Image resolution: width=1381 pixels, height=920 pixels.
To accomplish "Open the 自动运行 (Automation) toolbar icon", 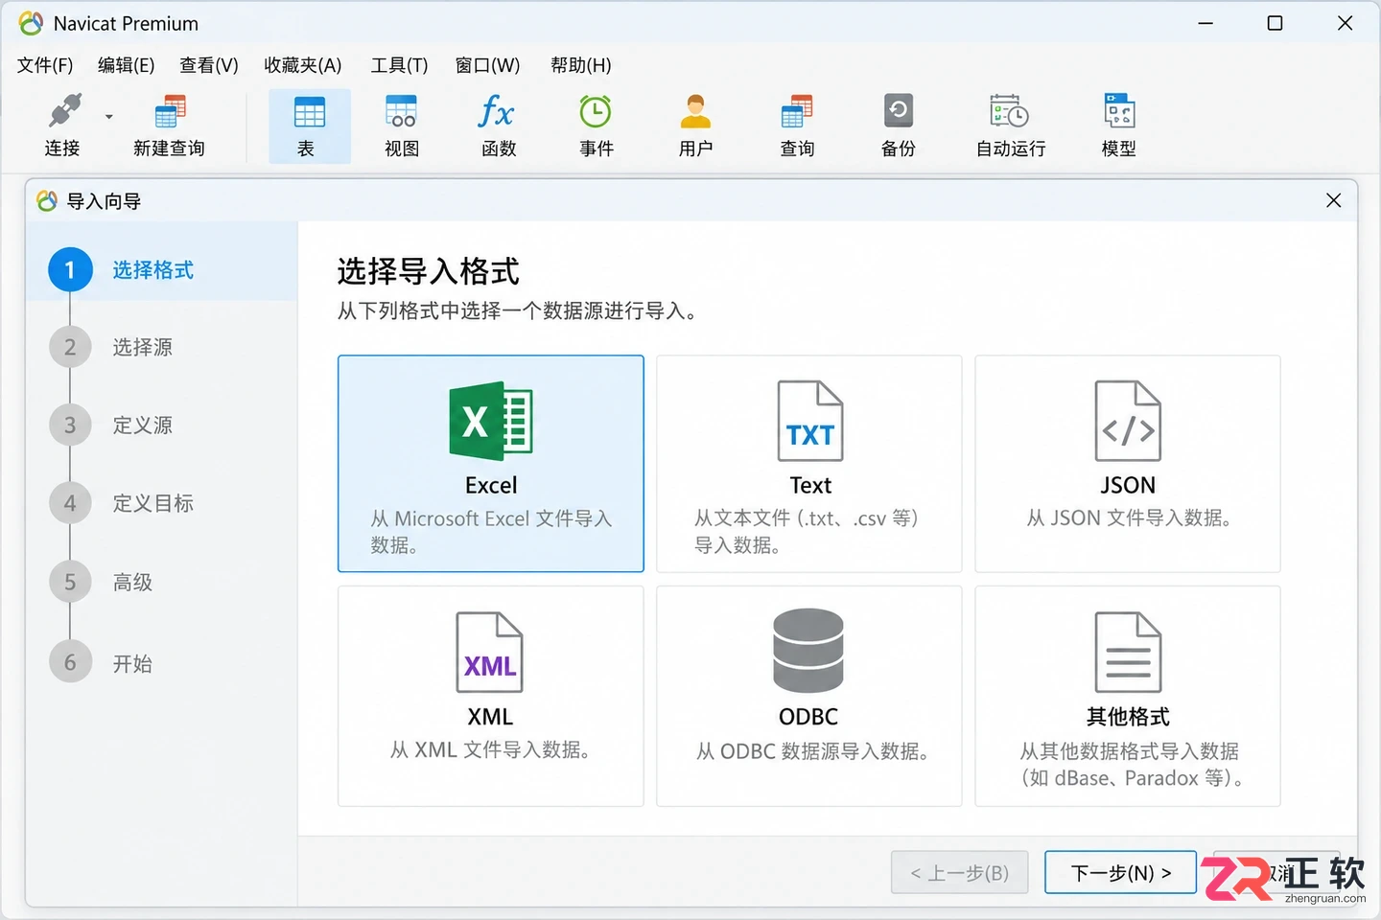I will point(1011,126).
